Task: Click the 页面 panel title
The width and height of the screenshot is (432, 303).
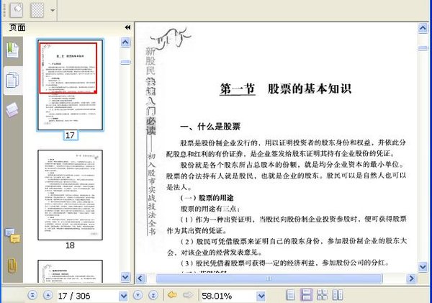Action: tap(17, 27)
